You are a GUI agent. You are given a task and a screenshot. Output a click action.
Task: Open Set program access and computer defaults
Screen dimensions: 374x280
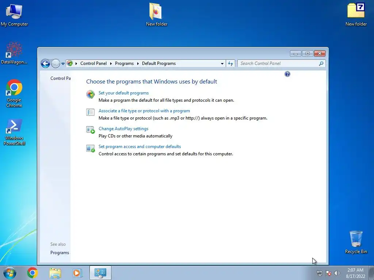click(x=140, y=147)
